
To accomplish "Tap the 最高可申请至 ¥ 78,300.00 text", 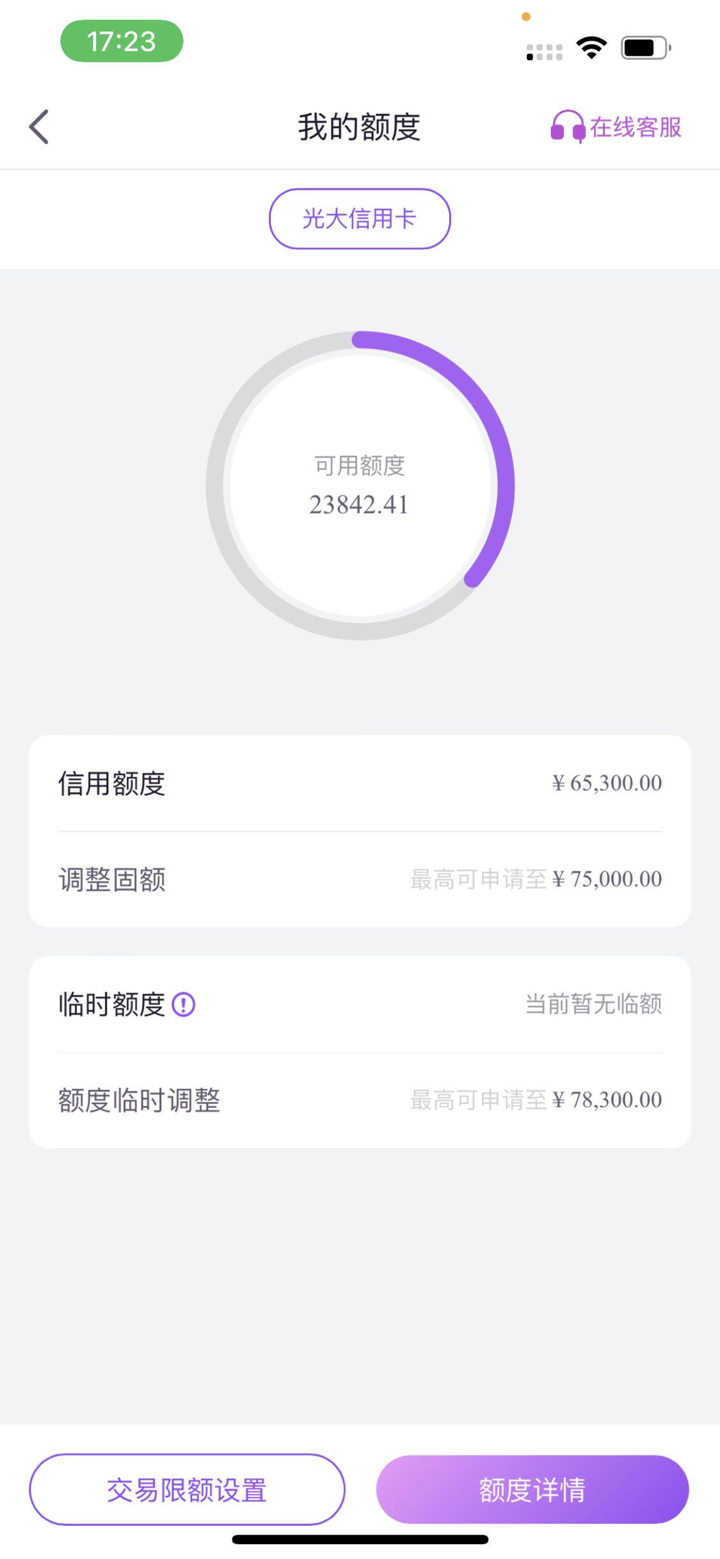I will [536, 1100].
